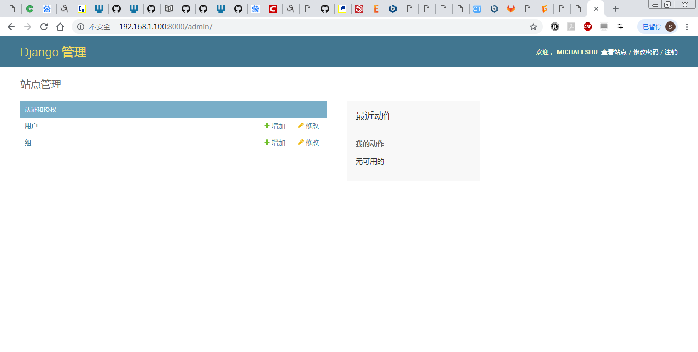
Task: Reload the admin page
Action: tap(44, 27)
